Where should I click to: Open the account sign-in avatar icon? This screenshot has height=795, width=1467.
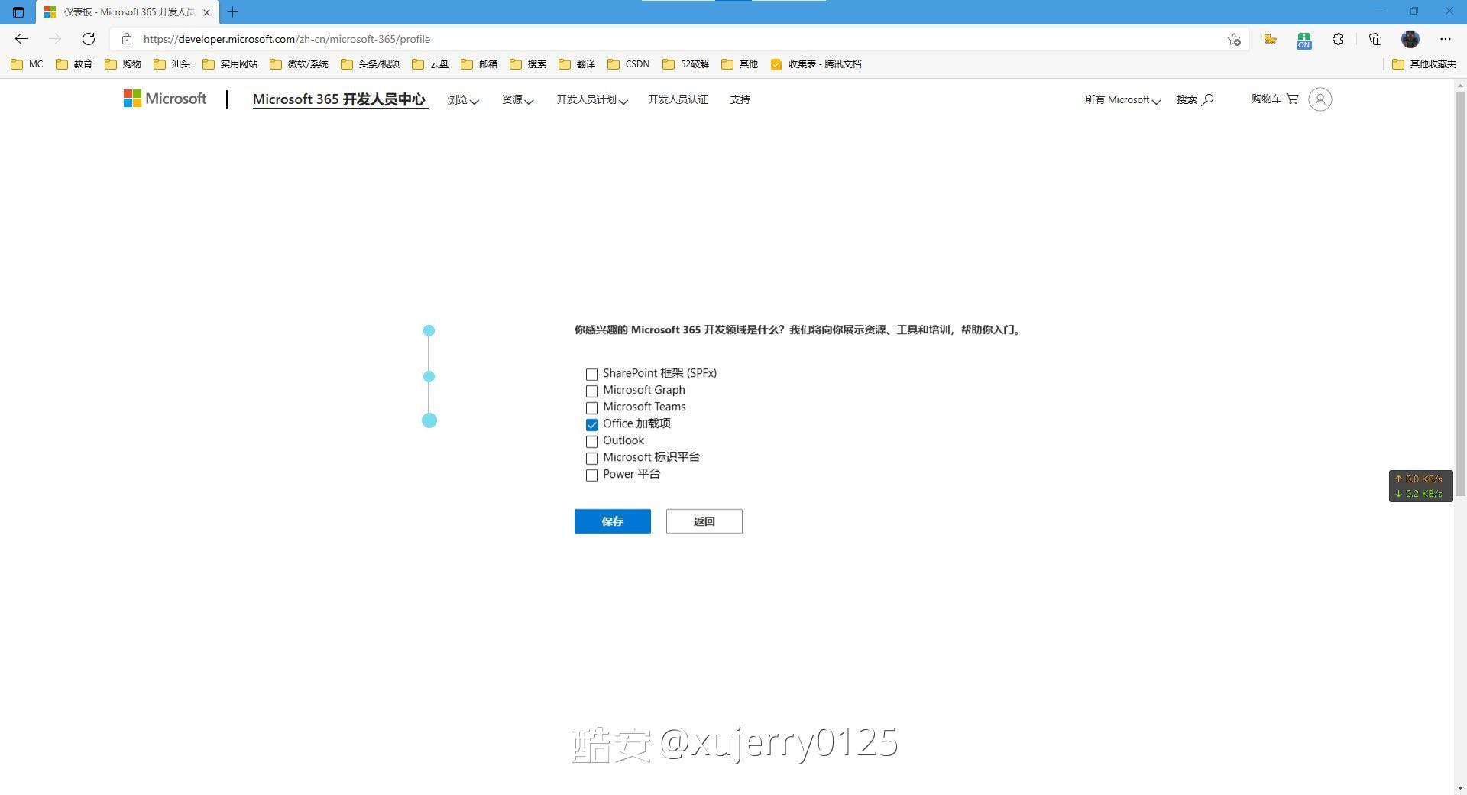click(x=1320, y=99)
